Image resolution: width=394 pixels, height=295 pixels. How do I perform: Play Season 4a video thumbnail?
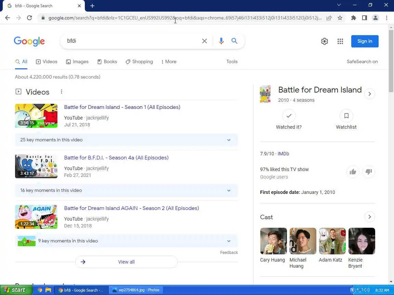[x=36, y=166]
